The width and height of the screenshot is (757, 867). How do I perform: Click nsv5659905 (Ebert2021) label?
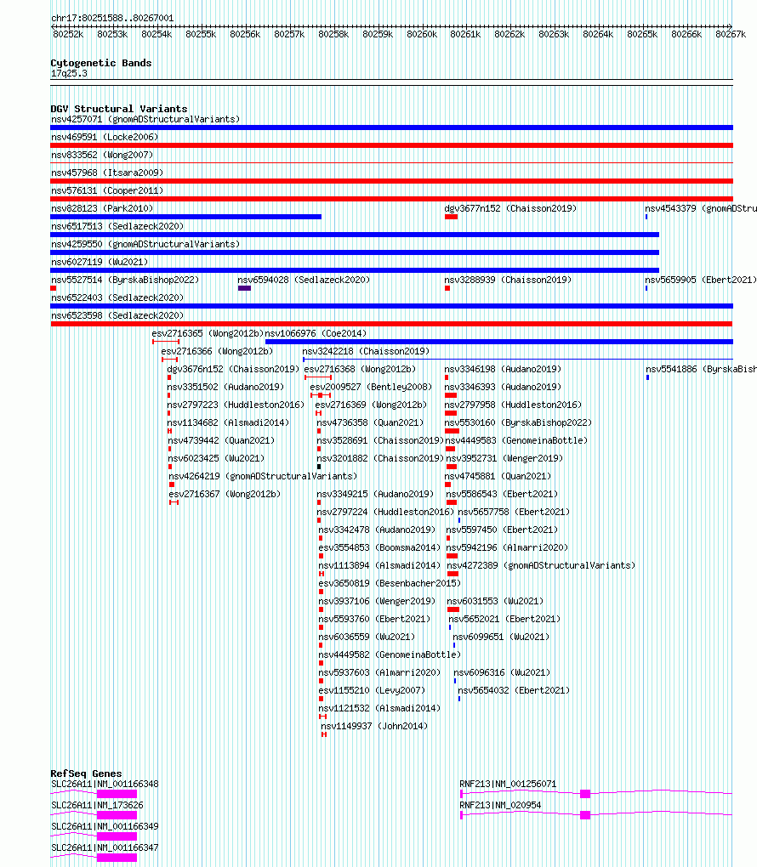coord(701,280)
